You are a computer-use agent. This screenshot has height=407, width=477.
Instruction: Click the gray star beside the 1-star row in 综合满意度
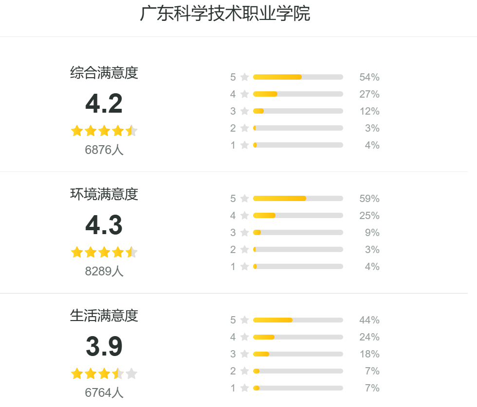tap(244, 145)
